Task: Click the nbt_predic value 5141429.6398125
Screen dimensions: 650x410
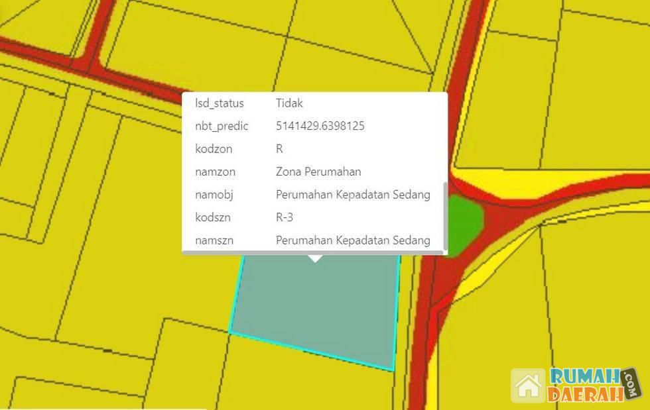Action: coord(320,126)
